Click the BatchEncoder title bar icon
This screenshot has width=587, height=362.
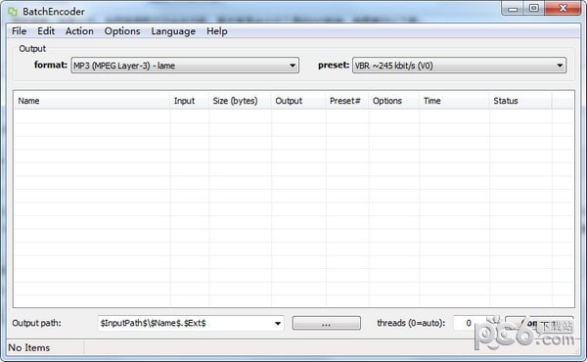pos(13,12)
